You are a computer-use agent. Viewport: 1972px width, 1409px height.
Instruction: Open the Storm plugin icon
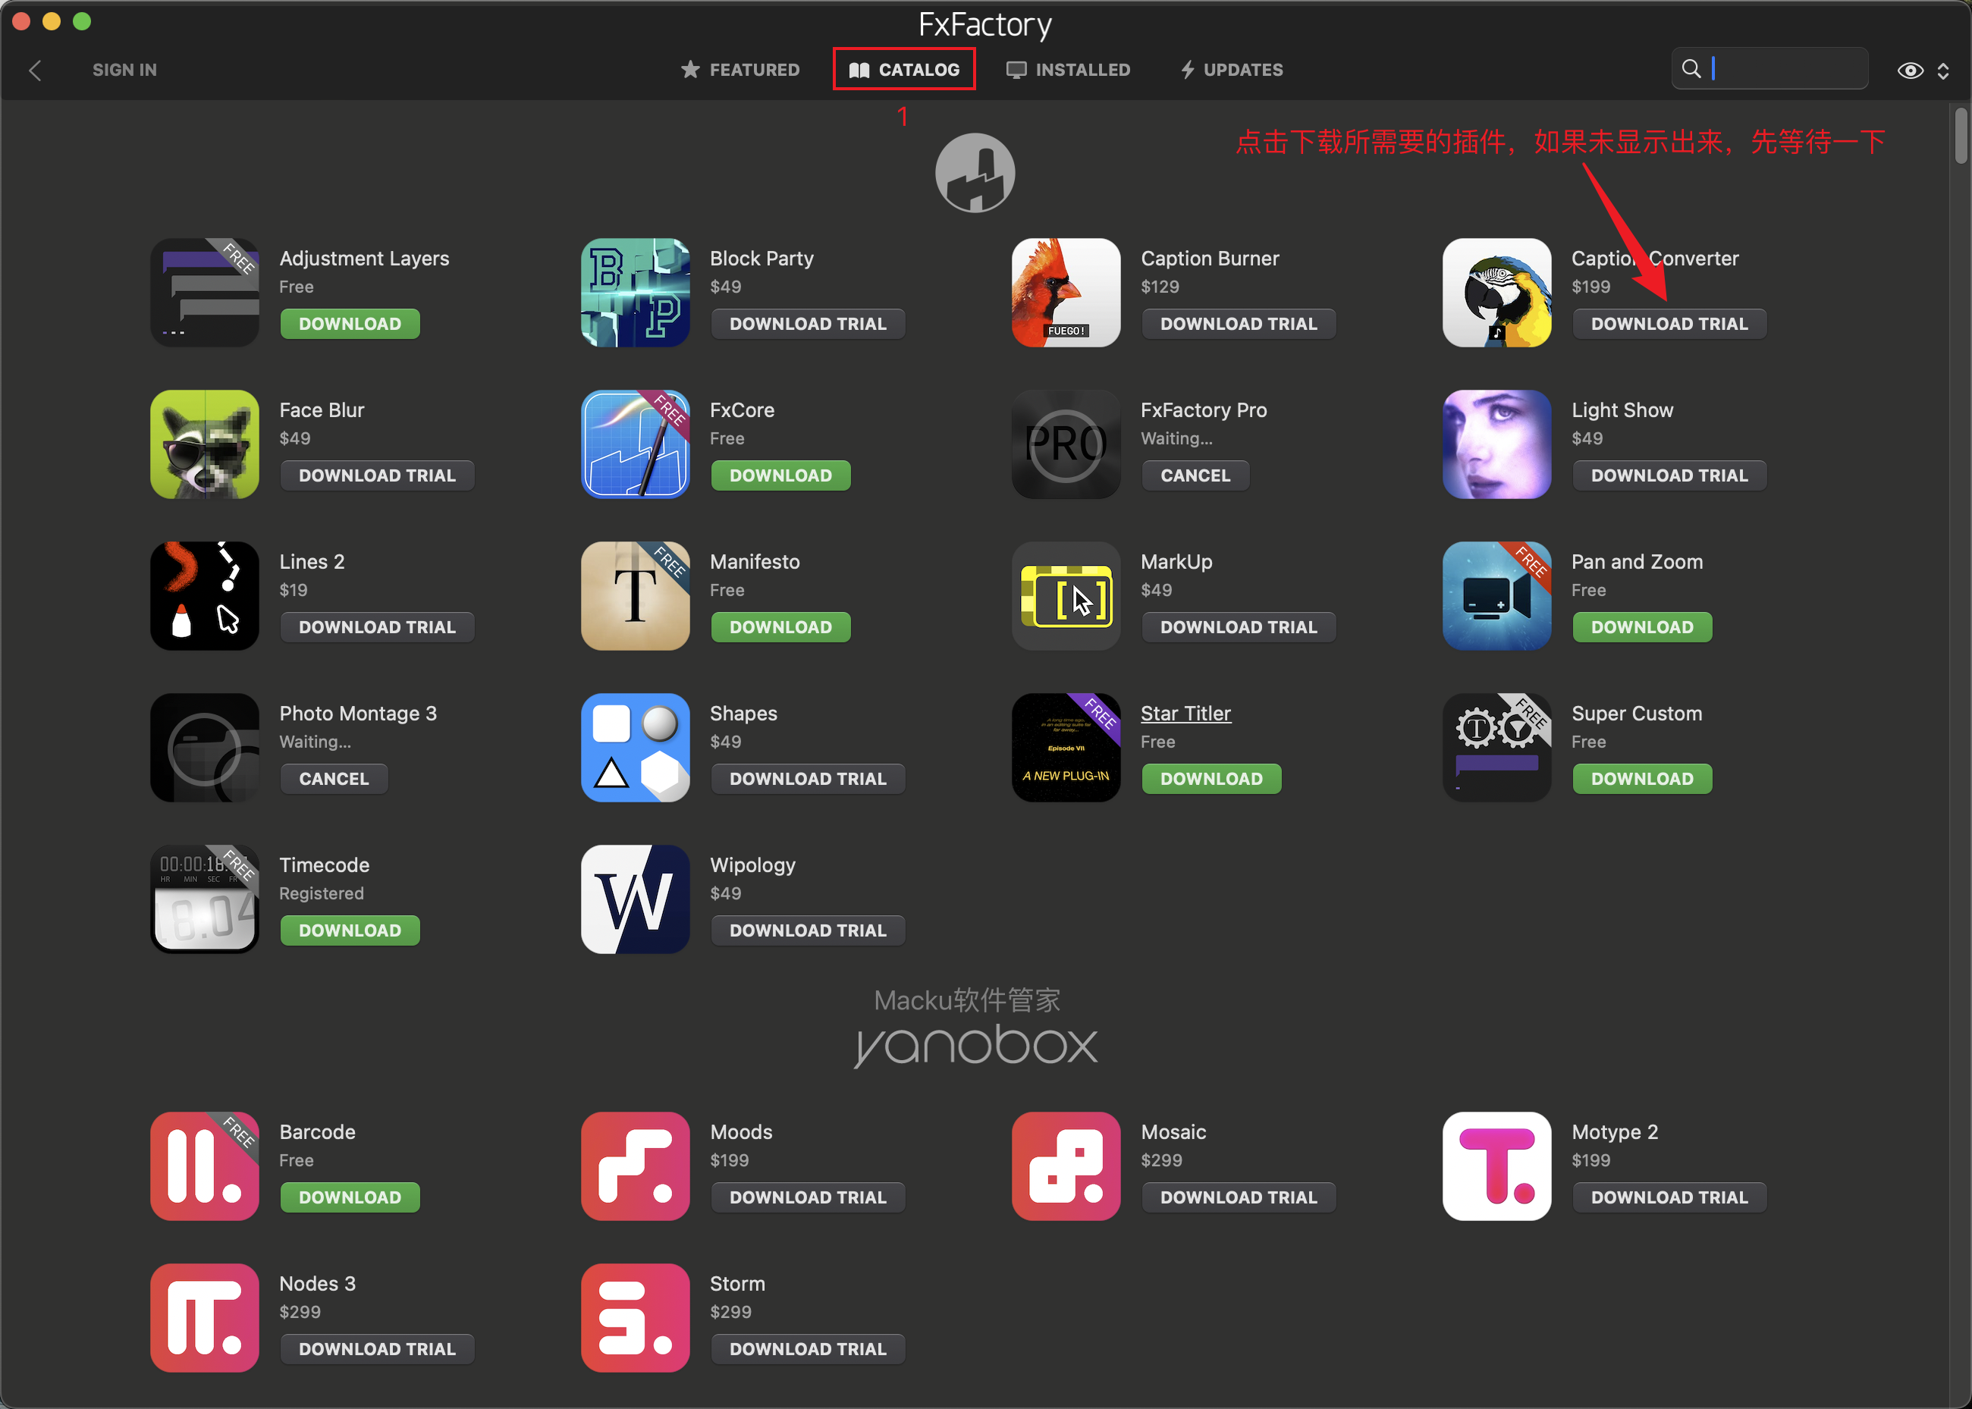coord(635,1318)
